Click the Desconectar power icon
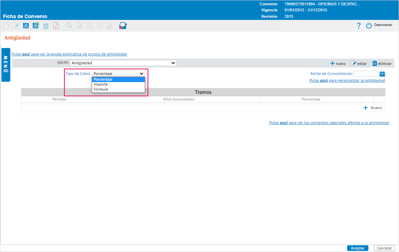Viewport: 399px width, 252px height. tap(369, 26)
